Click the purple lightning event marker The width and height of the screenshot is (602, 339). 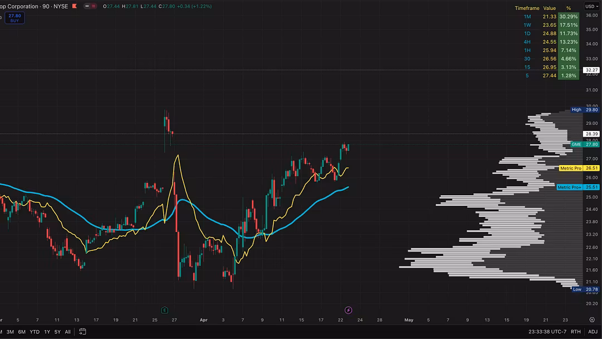pyautogui.click(x=348, y=310)
